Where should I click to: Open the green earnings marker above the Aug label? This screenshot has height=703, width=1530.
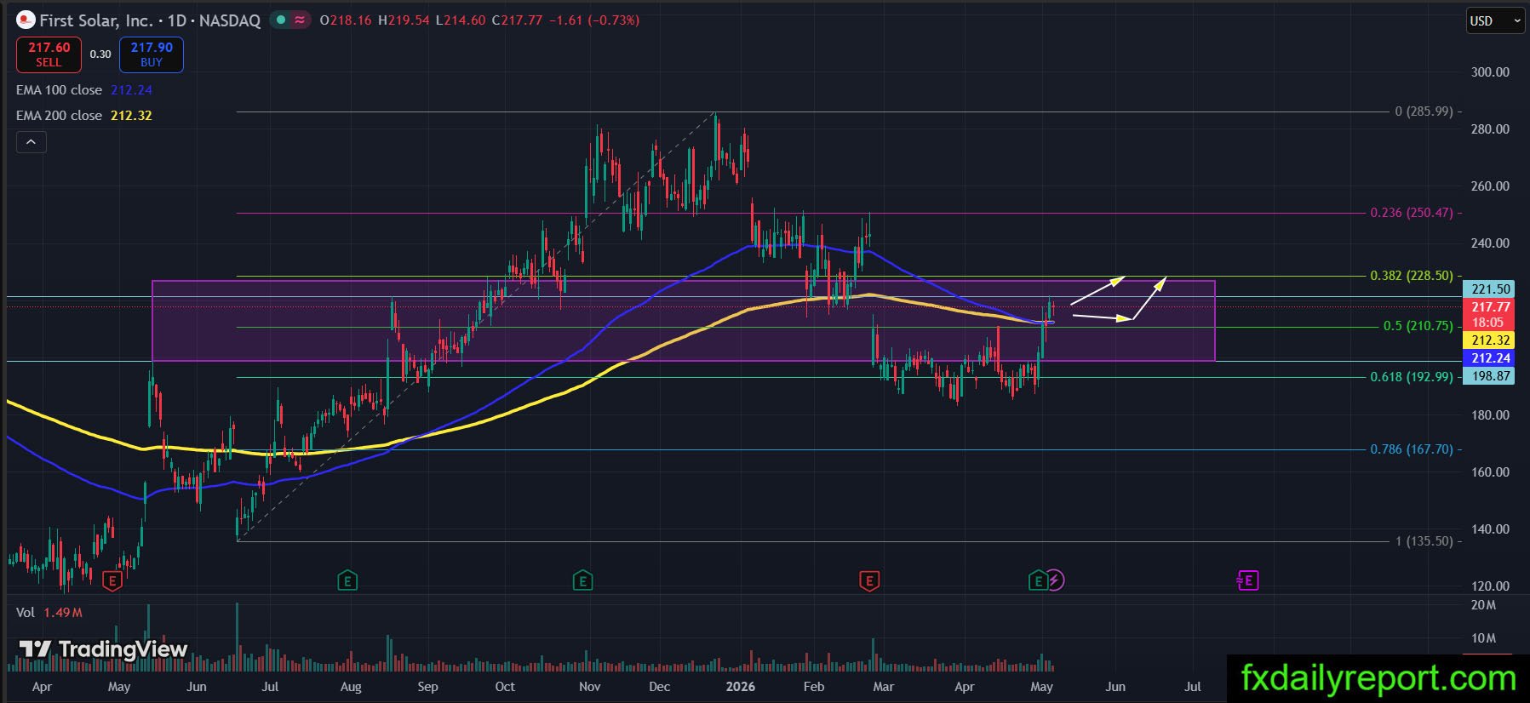(347, 581)
